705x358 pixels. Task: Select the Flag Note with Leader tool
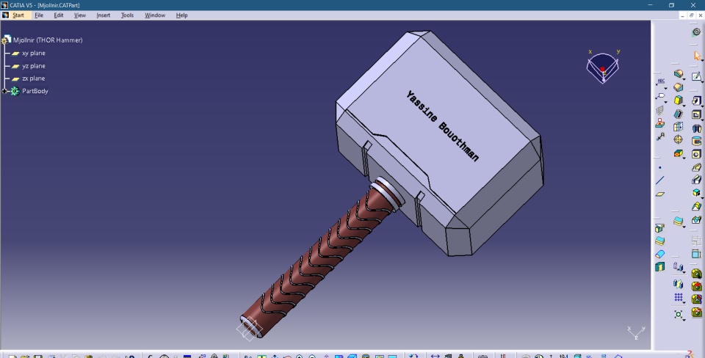click(660, 95)
